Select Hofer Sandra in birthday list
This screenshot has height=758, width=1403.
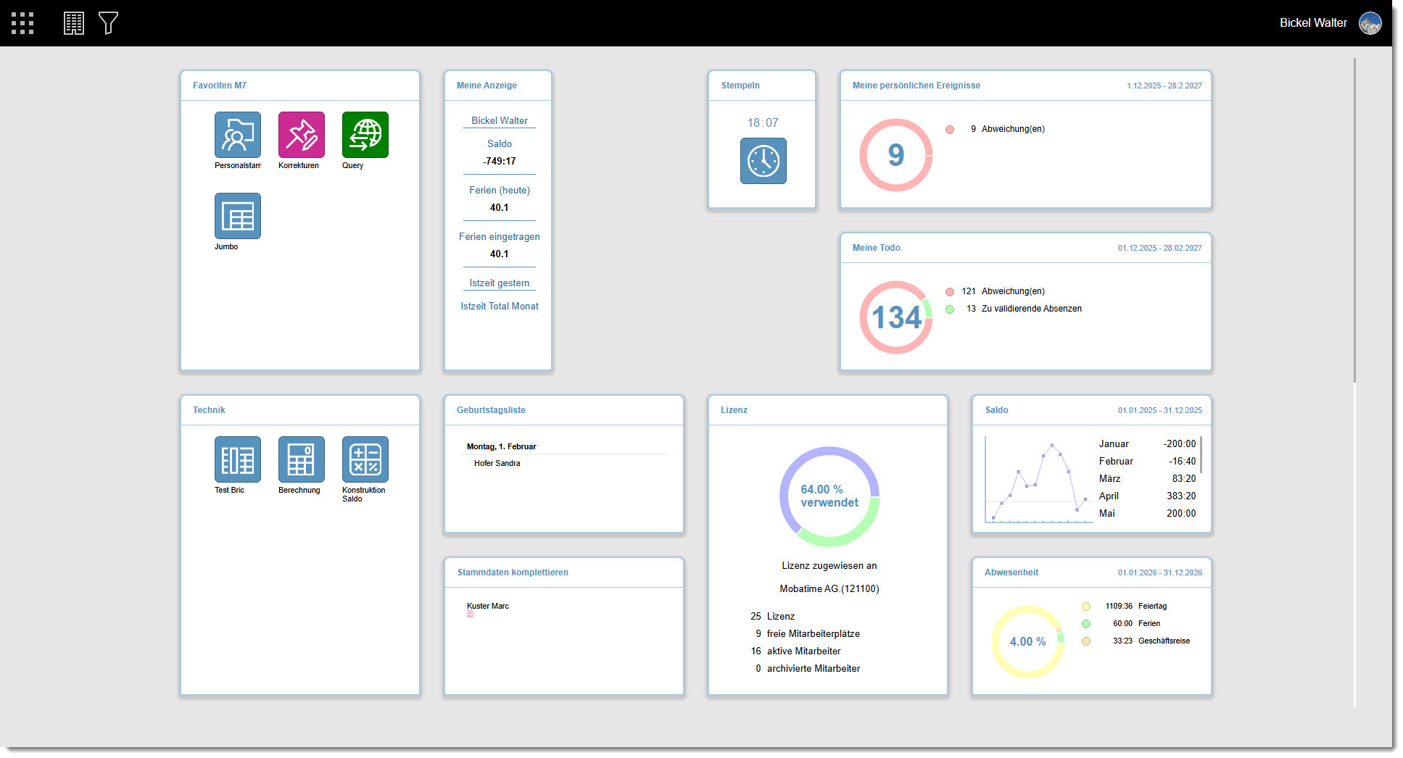coord(497,463)
